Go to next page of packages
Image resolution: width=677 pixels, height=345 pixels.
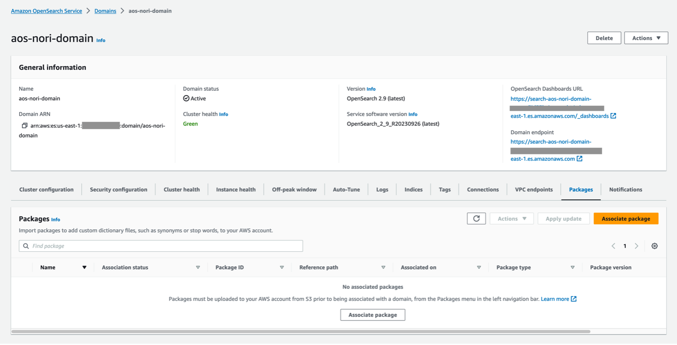tap(637, 246)
